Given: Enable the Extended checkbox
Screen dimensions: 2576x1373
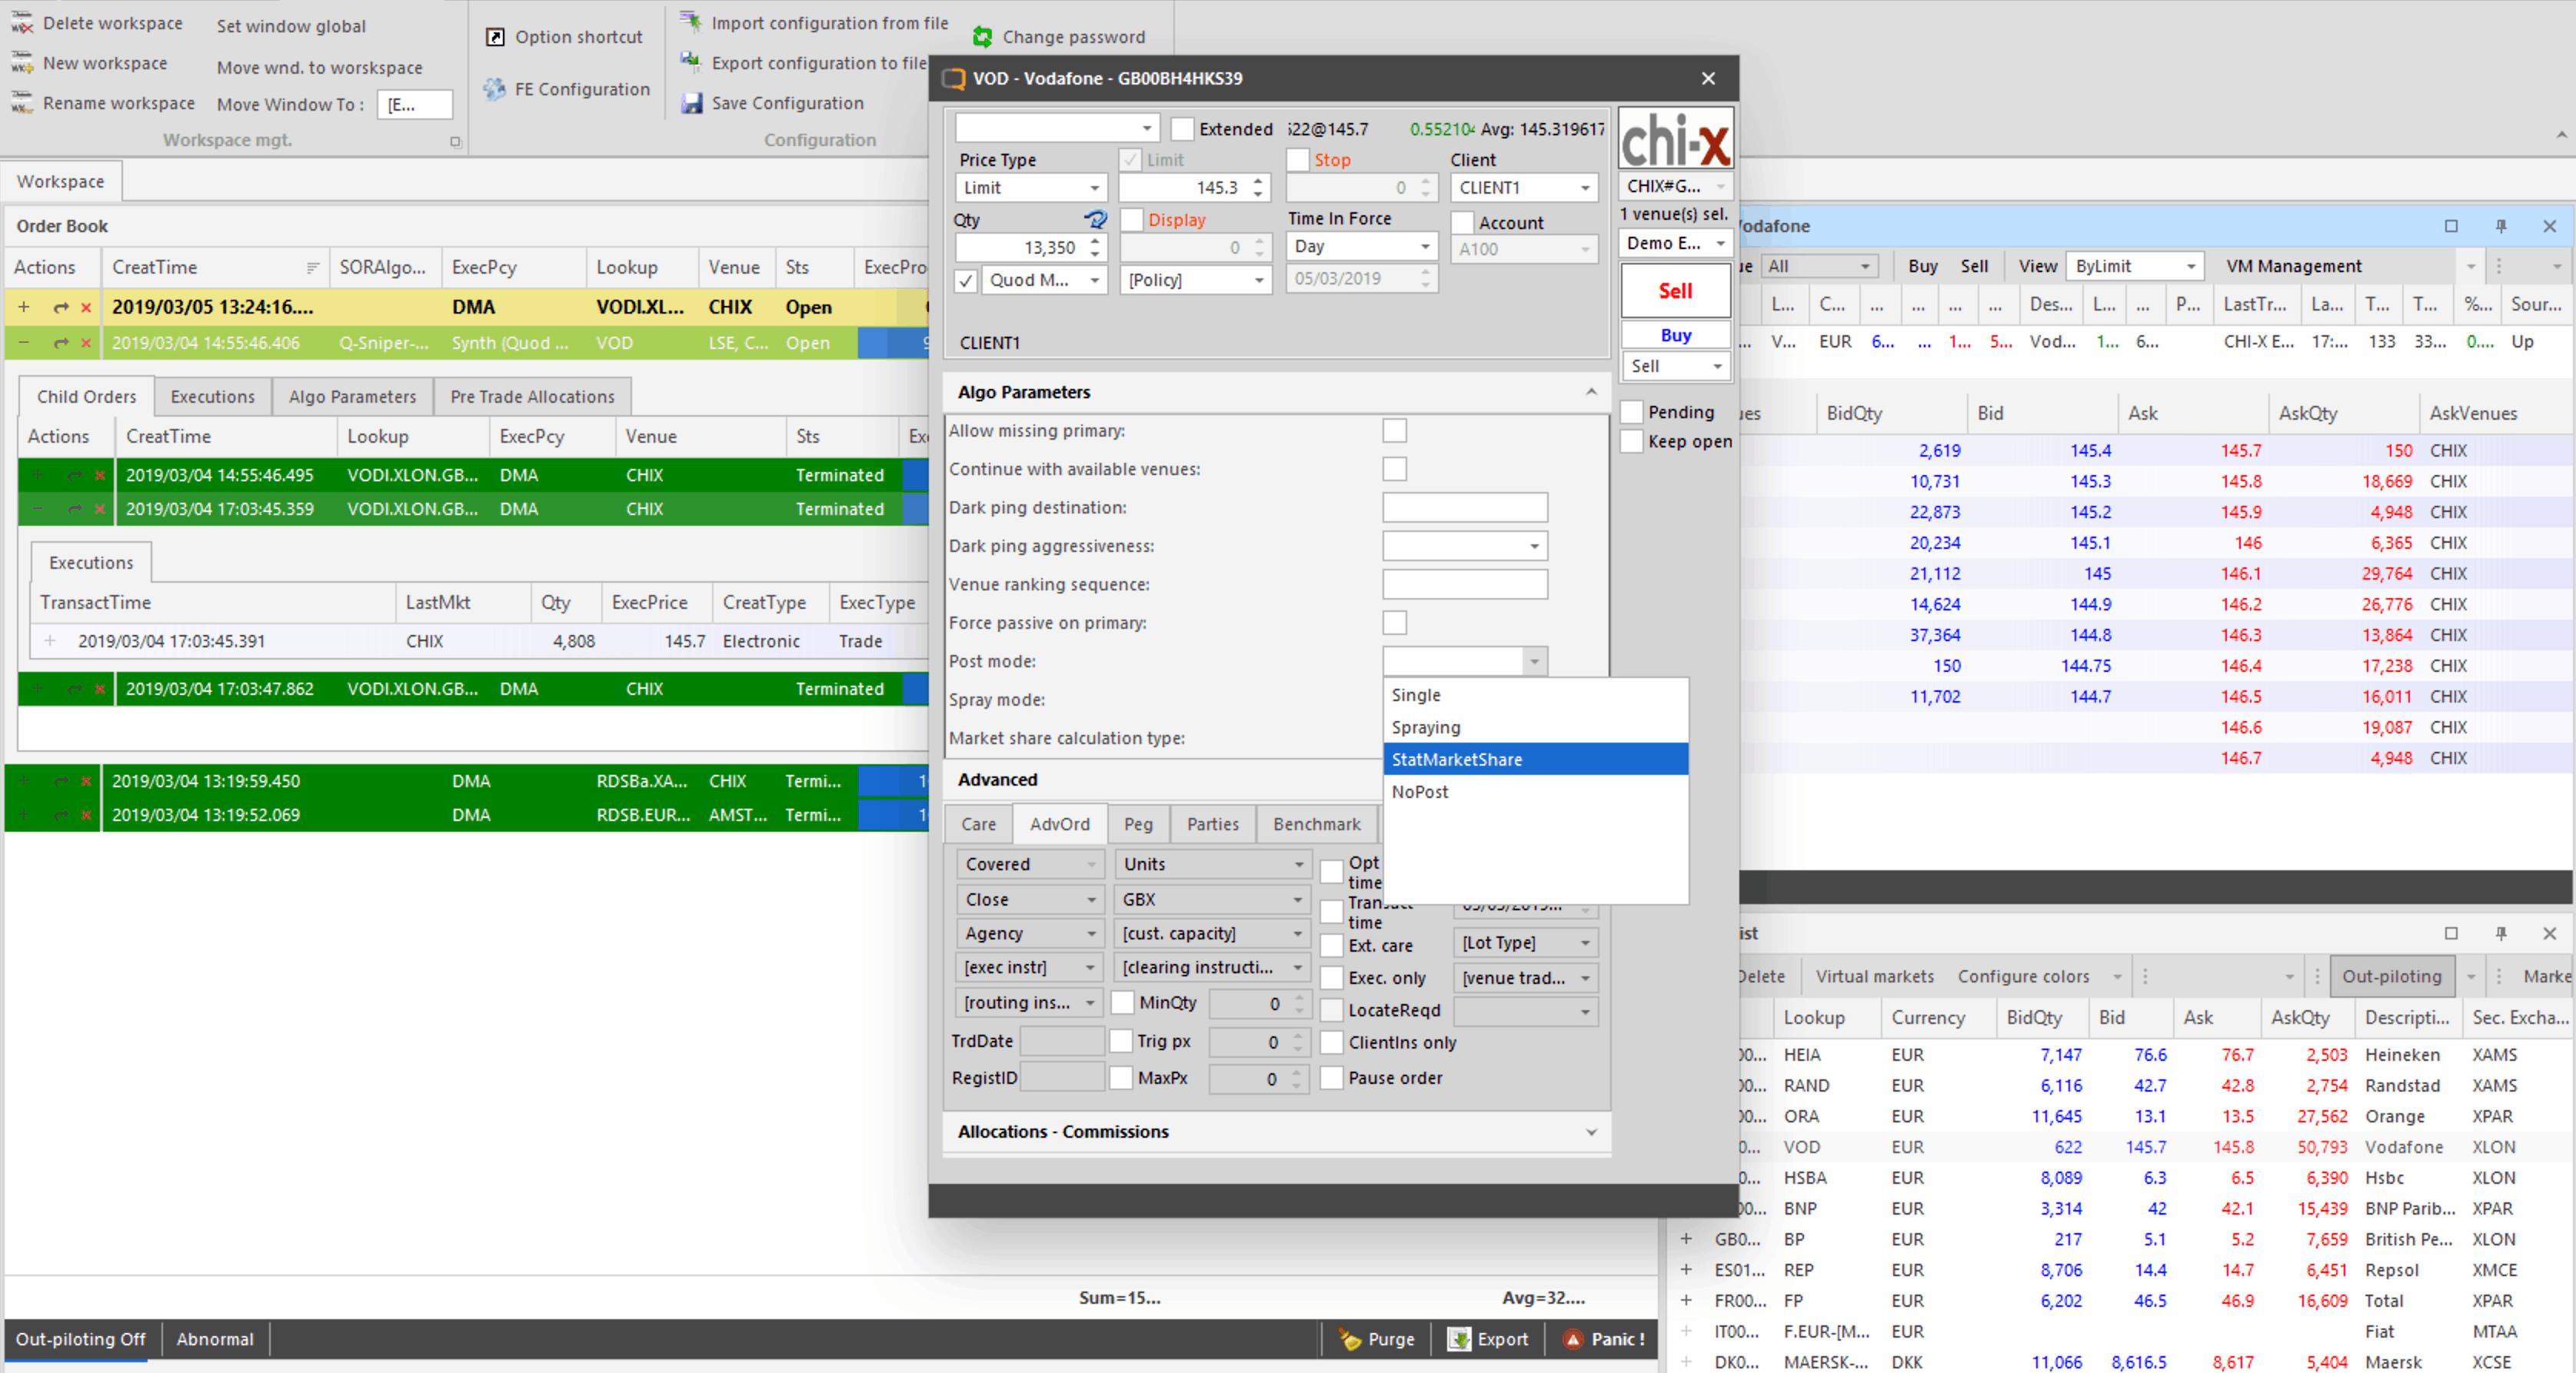Looking at the screenshot, I should coord(1182,129).
